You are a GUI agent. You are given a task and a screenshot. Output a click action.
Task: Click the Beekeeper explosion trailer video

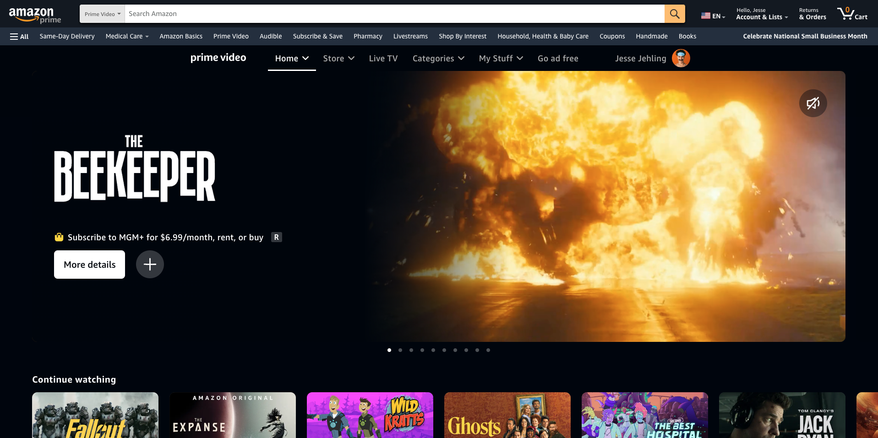tap(605, 206)
